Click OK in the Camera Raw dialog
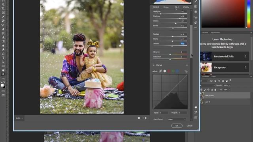Screen dimensions: 253x142 177,125
